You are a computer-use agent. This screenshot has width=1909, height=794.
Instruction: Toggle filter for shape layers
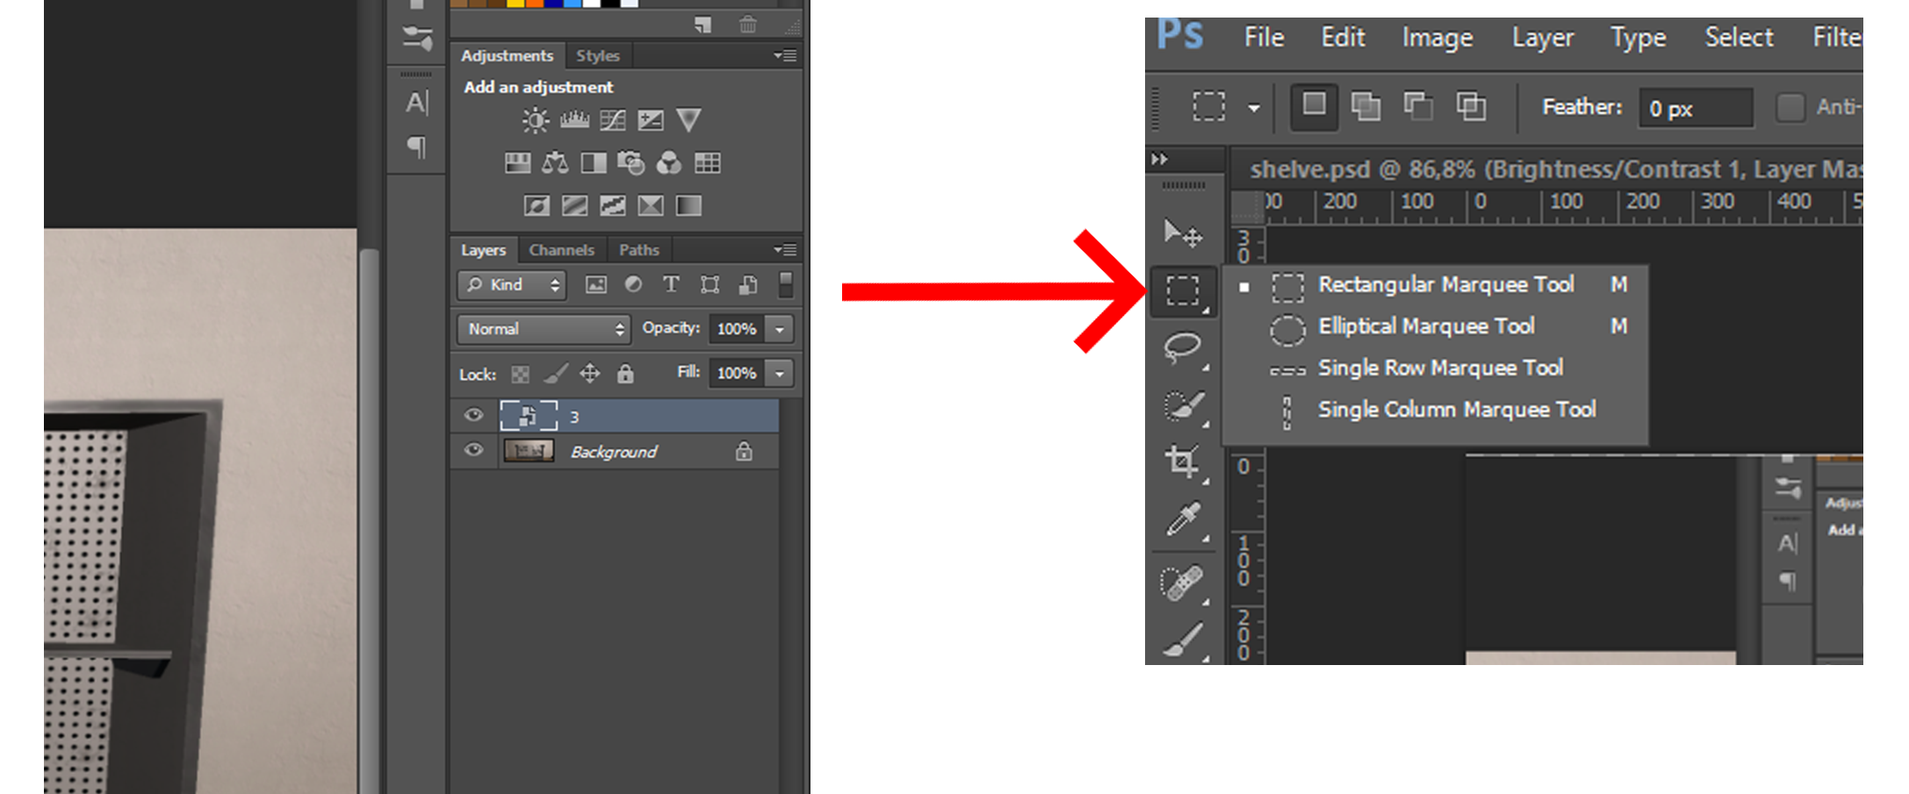pos(710,284)
